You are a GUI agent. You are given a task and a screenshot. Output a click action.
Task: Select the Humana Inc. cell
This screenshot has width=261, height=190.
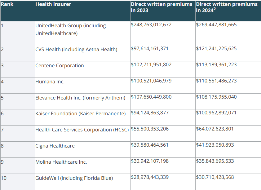click(x=50, y=82)
